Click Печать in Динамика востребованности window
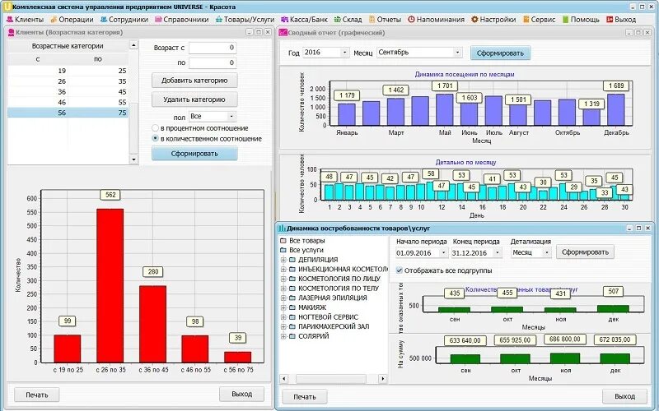 click(x=304, y=397)
